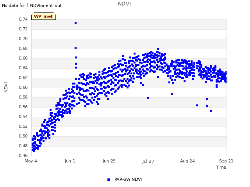
Task: Click the Jul 27 x-axis tick label
Action: click(x=148, y=161)
